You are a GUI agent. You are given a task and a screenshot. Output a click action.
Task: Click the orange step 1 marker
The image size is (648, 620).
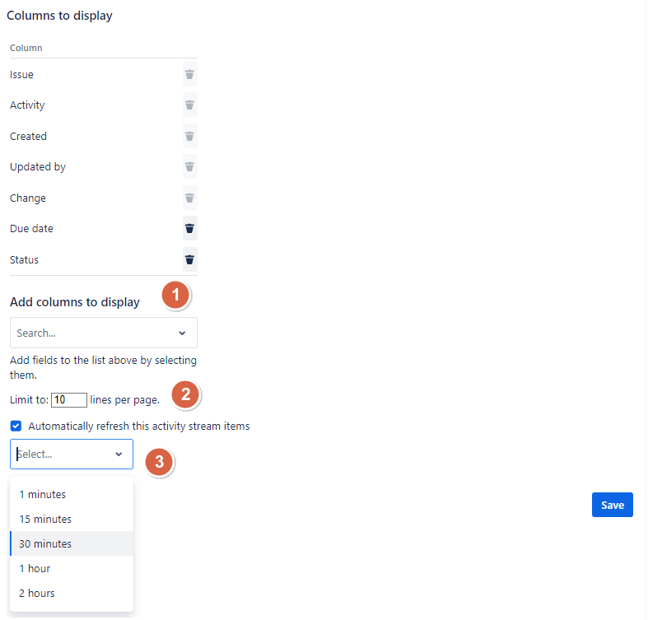click(175, 296)
